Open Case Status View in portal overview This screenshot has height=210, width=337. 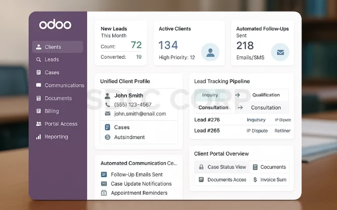point(222,167)
